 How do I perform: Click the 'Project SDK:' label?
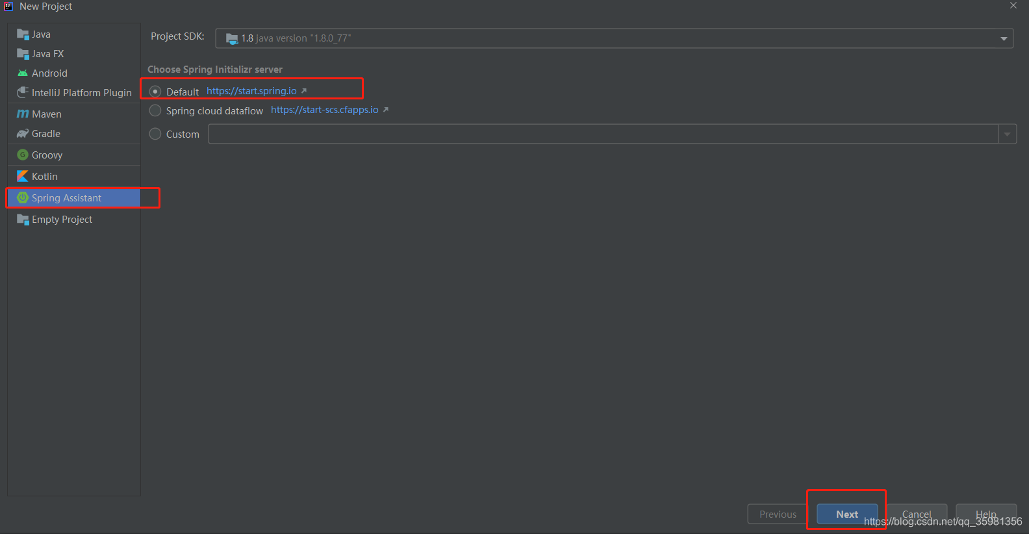tap(177, 36)
